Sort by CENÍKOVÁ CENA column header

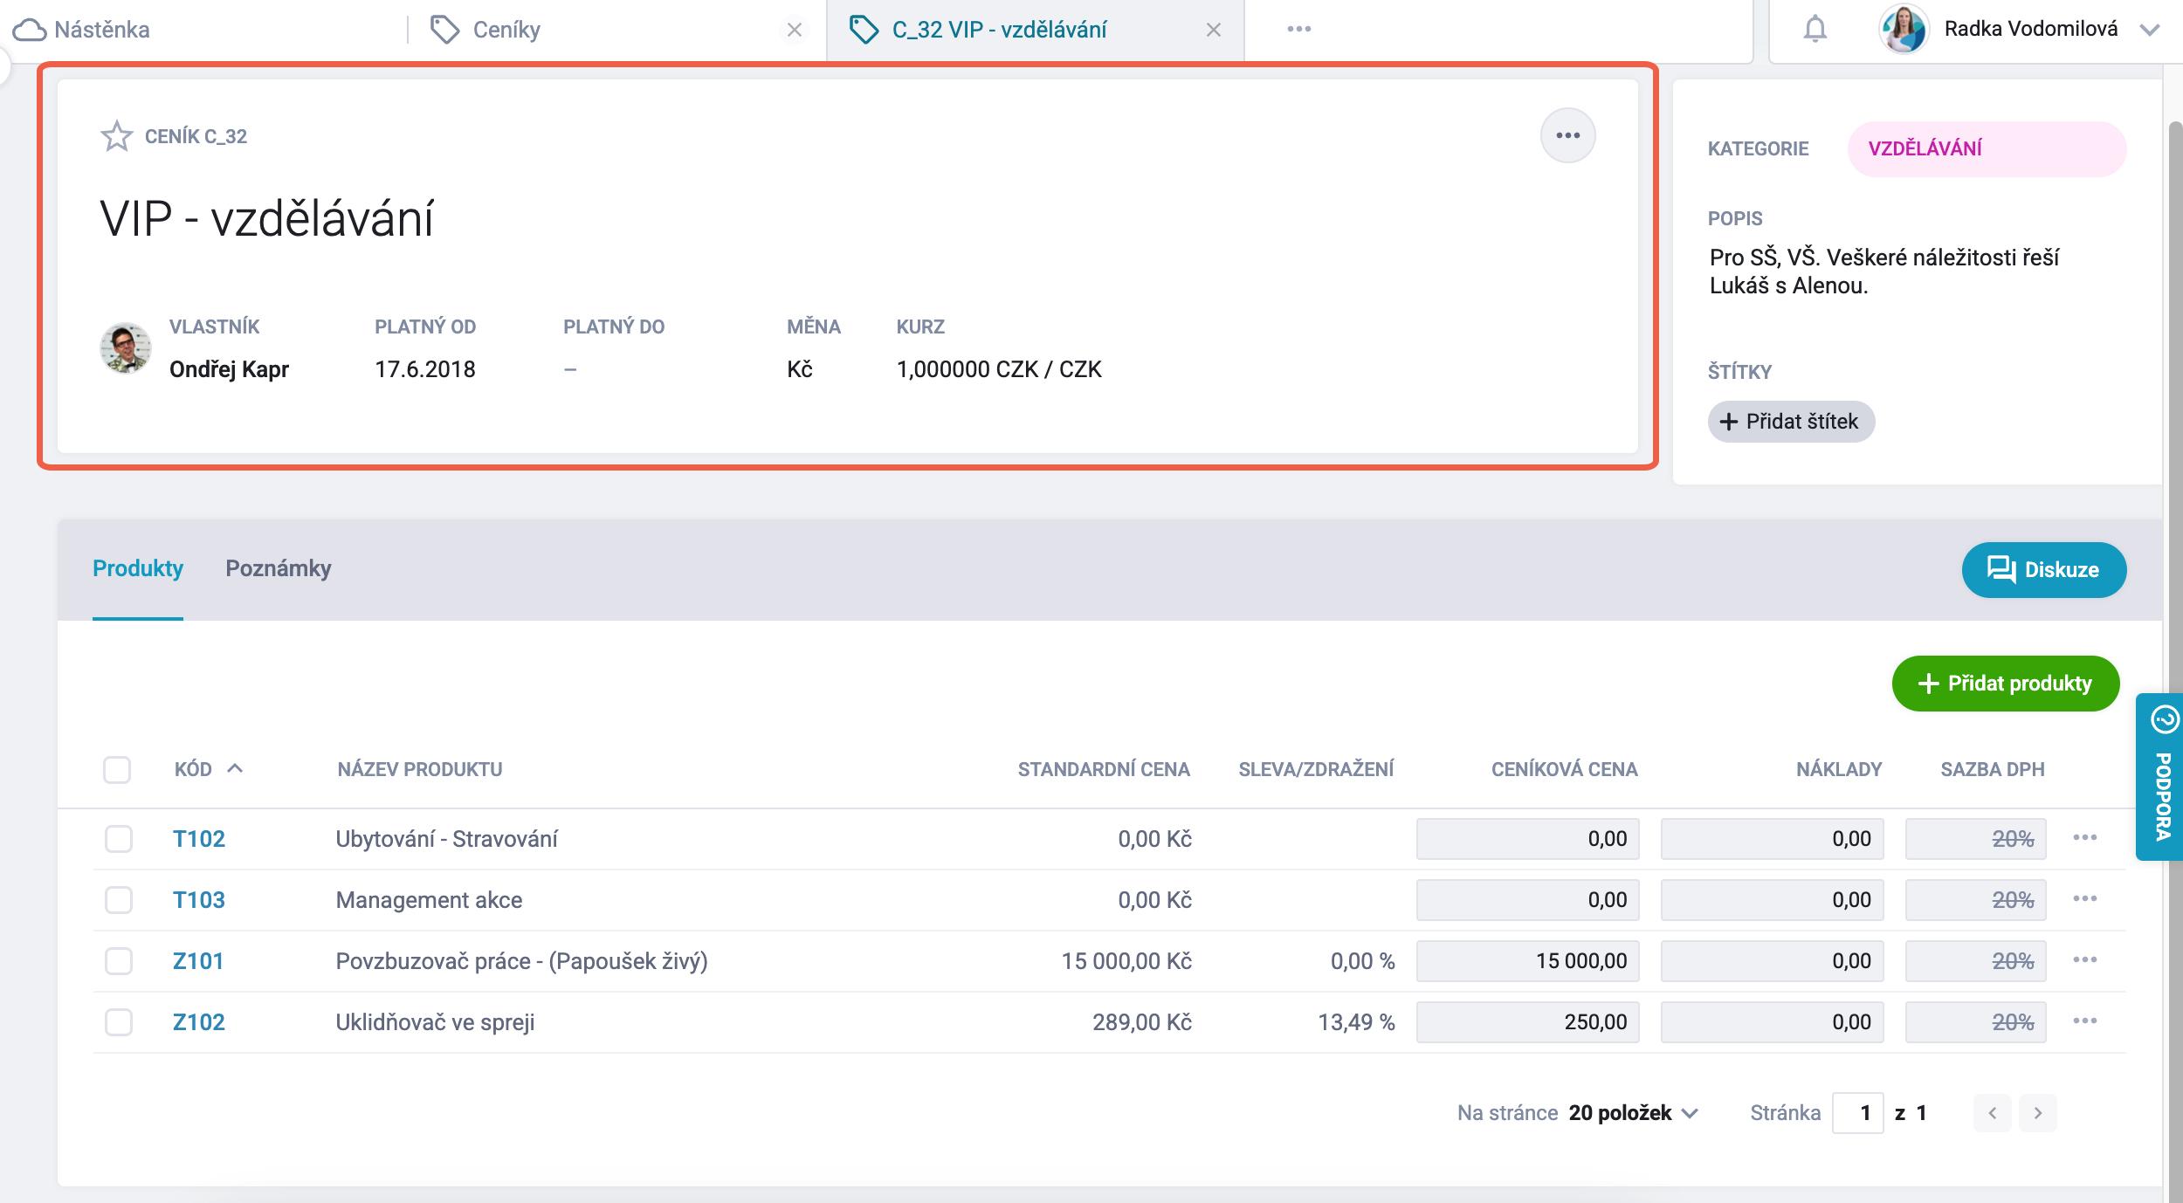click(1564, 769)
